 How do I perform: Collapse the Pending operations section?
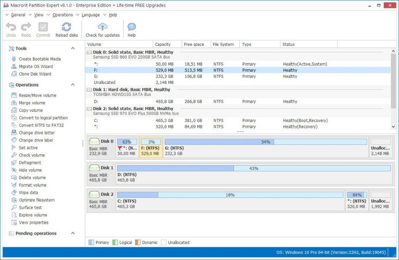[73, 233]
